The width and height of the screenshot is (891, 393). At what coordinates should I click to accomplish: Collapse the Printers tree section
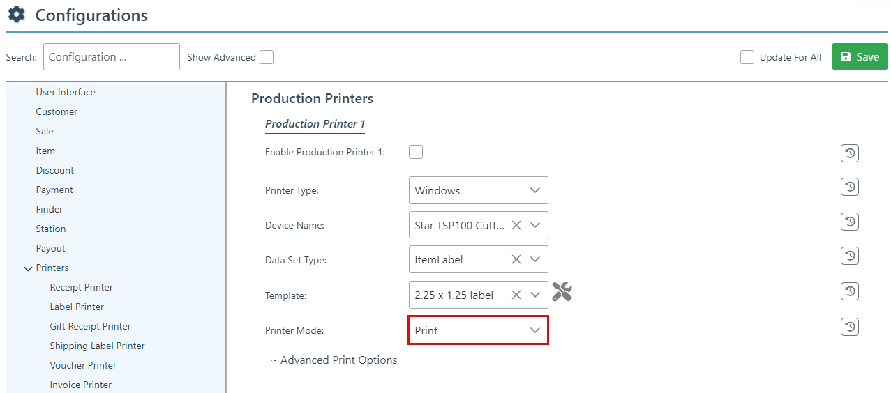(x=28, y=268)
